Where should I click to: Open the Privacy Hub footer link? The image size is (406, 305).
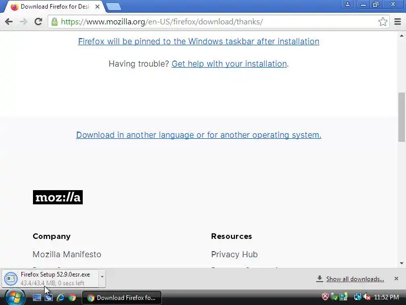(x=234, y=255)
